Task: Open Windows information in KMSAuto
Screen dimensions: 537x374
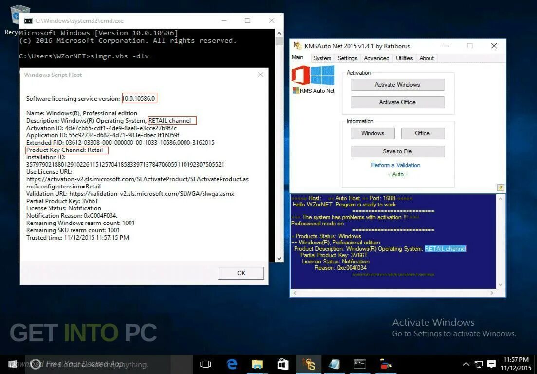Action: (372, 133)
